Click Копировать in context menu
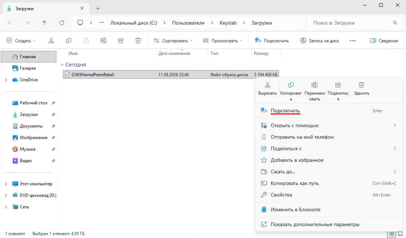The width and height of the screenshot is (406, 238). click(x=291, y=91)
